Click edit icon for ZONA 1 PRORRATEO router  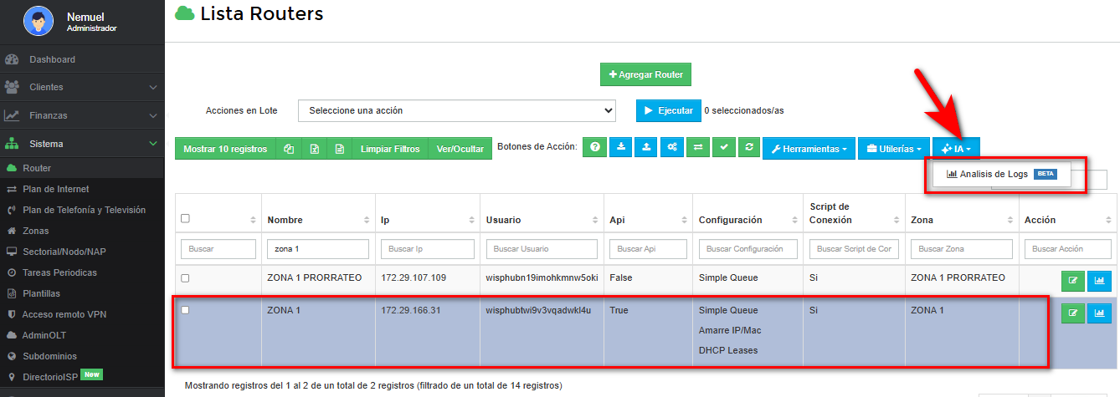tap(1072, 282)
